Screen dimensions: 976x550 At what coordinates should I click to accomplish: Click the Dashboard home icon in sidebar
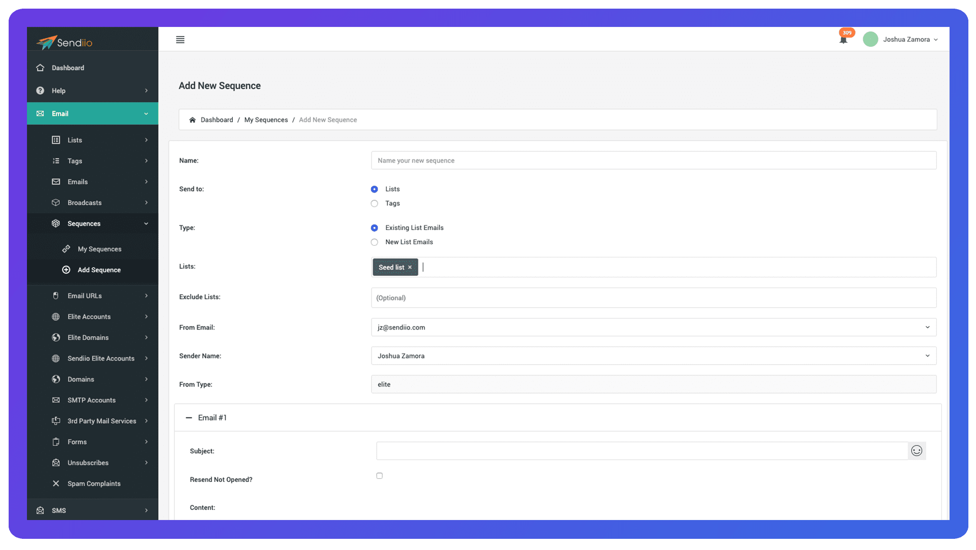[40, 68]
